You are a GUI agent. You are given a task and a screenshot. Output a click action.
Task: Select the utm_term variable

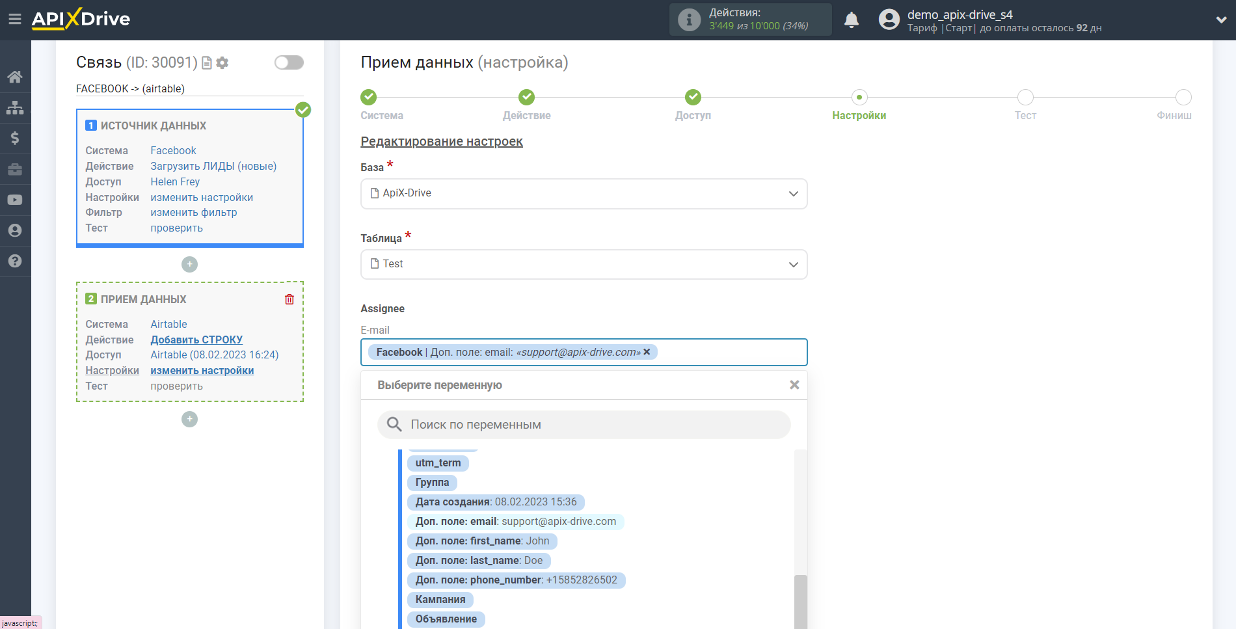coord(438,463)
